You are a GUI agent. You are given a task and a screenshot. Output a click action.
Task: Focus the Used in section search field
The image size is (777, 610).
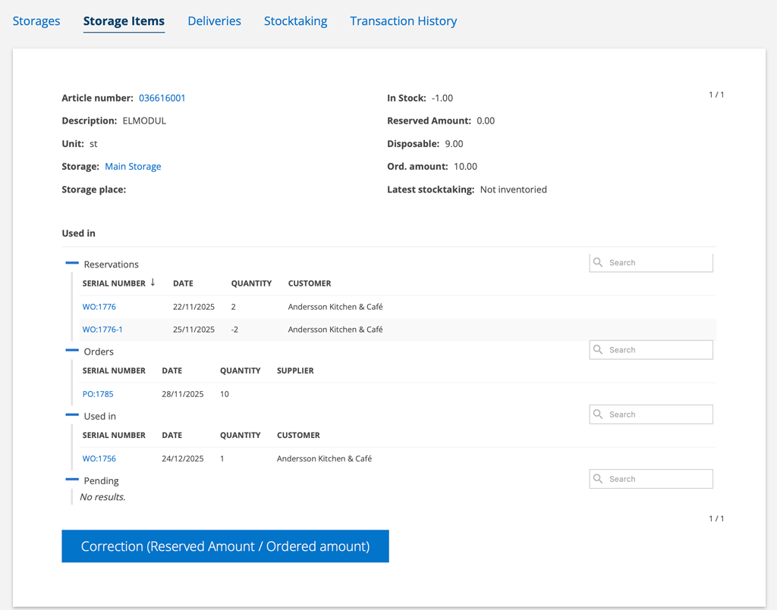658,414
